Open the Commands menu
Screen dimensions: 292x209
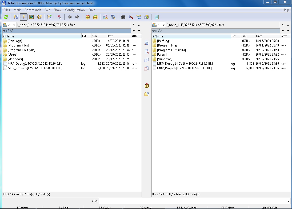(x=33, y=10)
